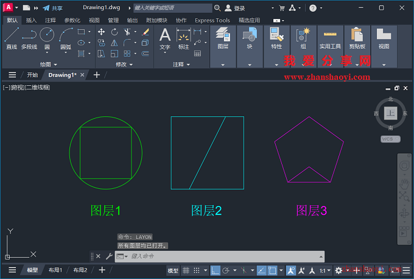Select the Move tool
The image size is (414, 279).
click(x=101, y=32)
